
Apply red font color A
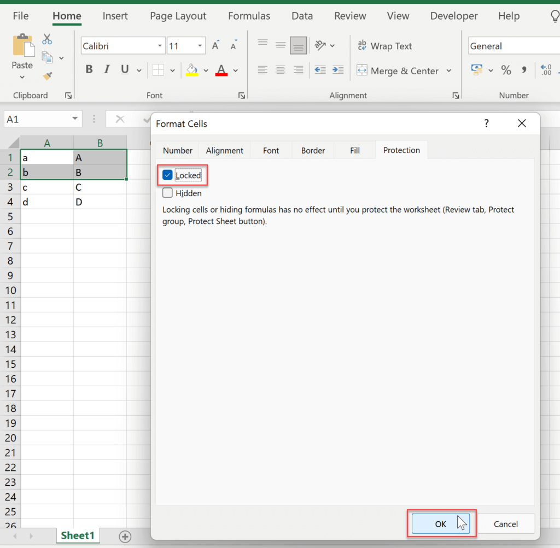tap(221, 70)
